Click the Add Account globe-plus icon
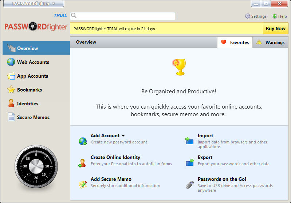Screen dimensions: 291x203 83,141
